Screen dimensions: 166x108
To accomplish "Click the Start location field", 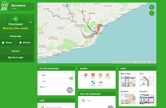I will 56,75.
